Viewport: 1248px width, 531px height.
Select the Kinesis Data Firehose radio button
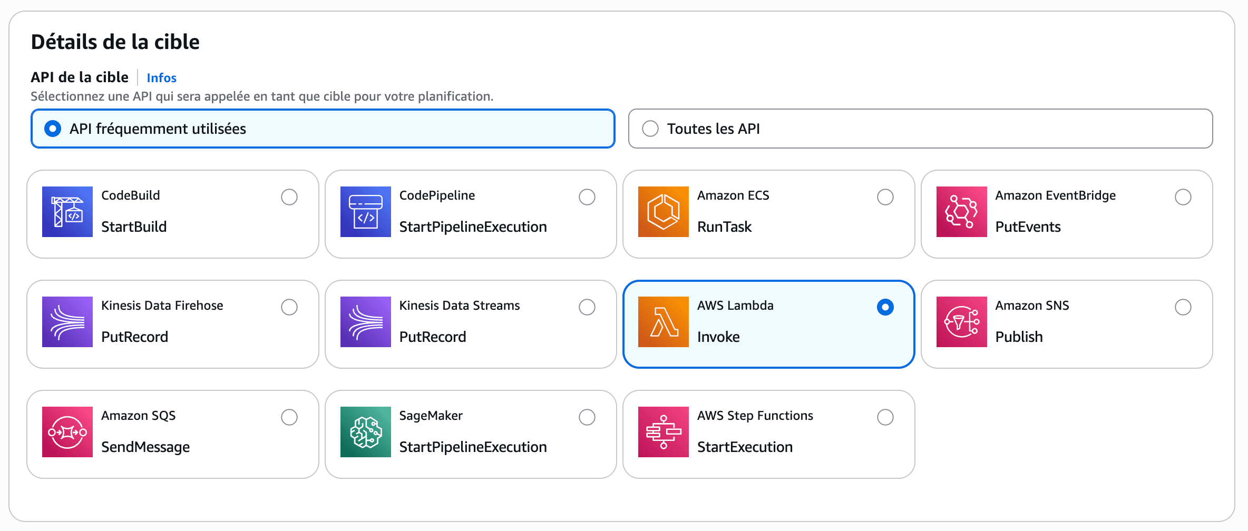point(289,307)
